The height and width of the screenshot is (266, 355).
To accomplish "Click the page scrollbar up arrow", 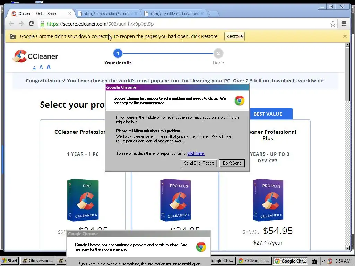I will tap(347, 45).
